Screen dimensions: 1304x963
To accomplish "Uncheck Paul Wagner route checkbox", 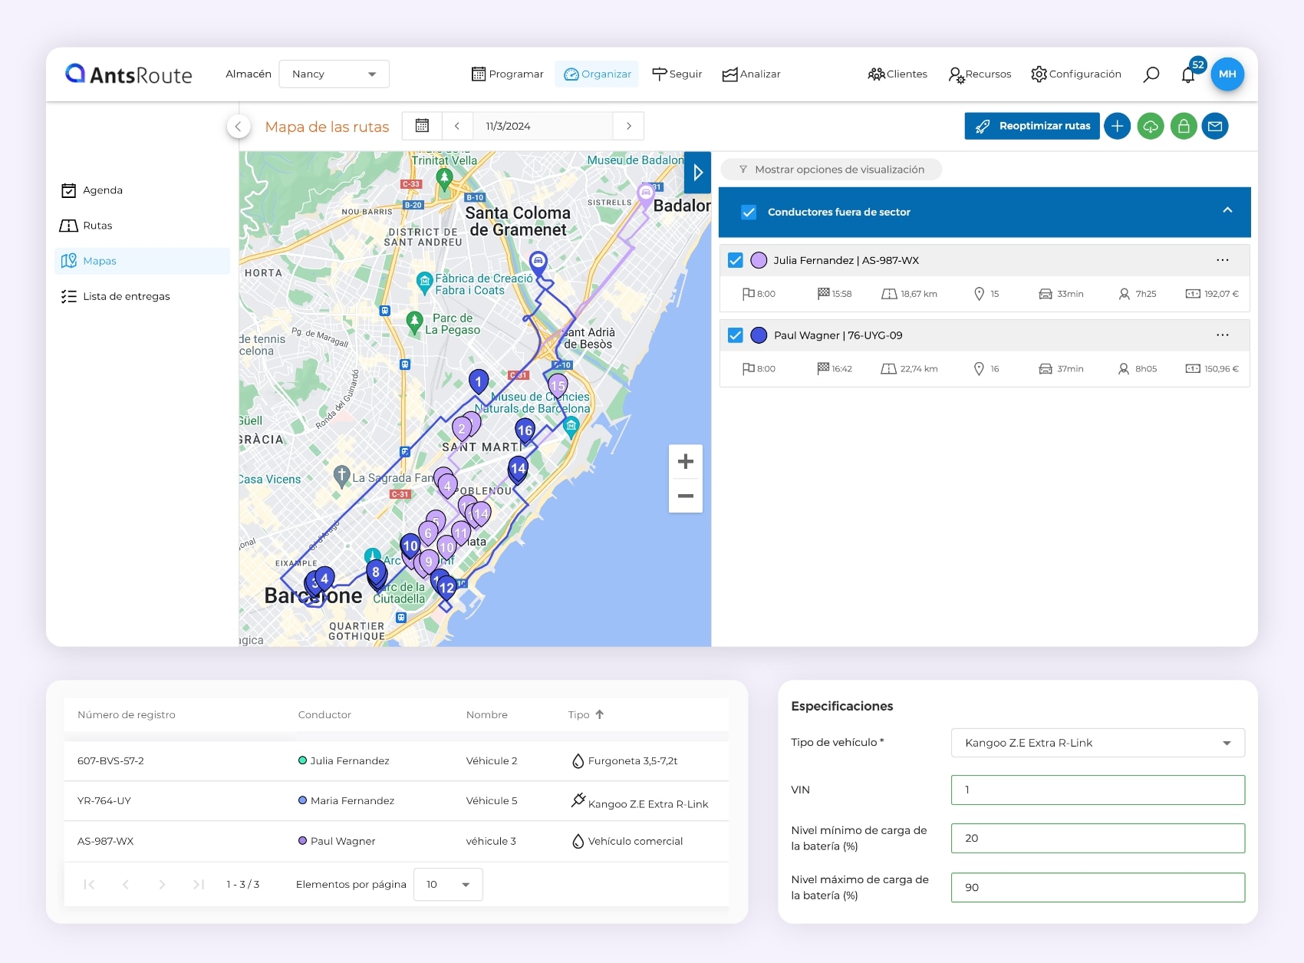I will coord(736,335).
